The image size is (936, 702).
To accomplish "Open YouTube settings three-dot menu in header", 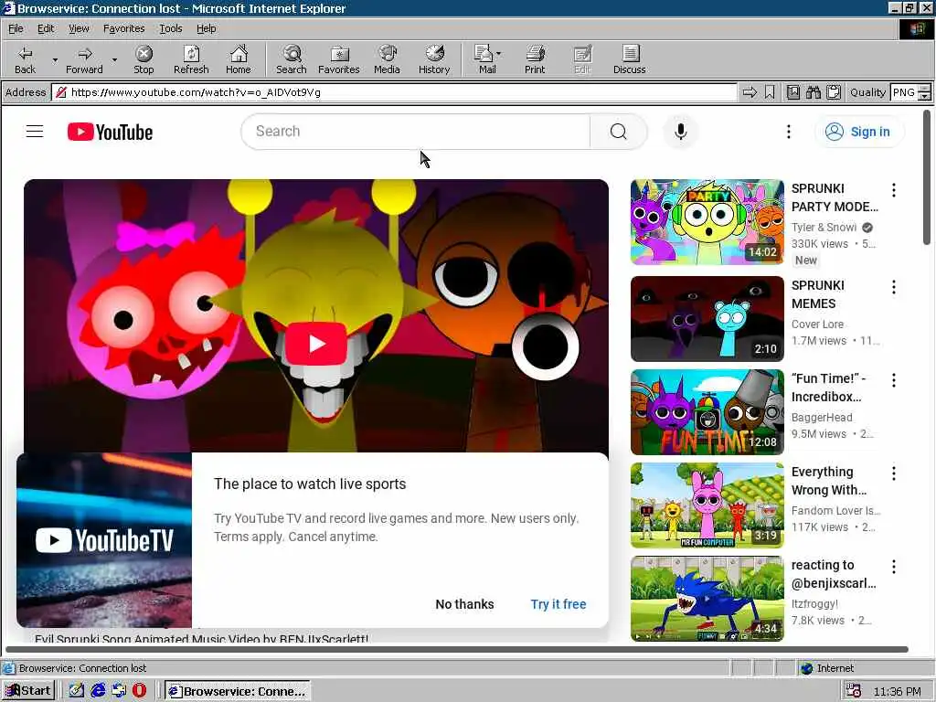I will coord(789,132).
